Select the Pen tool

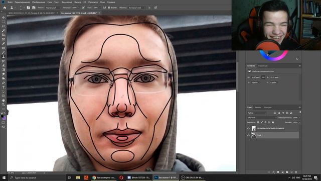click(x=4, y=83)
